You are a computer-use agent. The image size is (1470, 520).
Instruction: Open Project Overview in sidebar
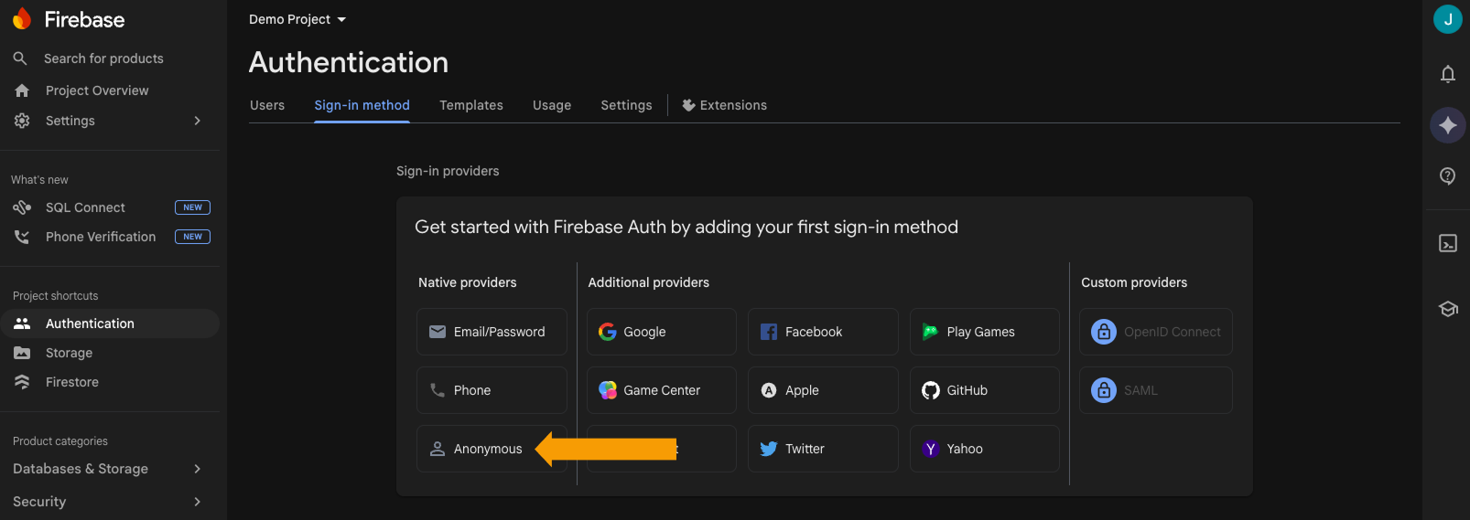110,90
